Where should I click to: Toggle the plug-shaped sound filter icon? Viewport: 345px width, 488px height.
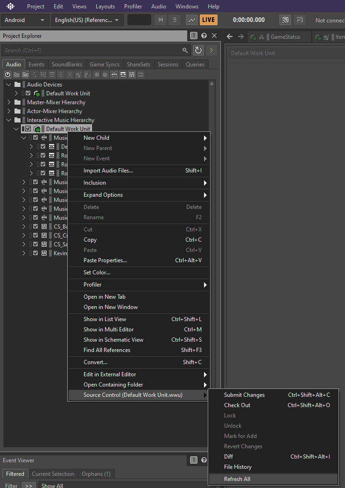(x=78, y=75)
